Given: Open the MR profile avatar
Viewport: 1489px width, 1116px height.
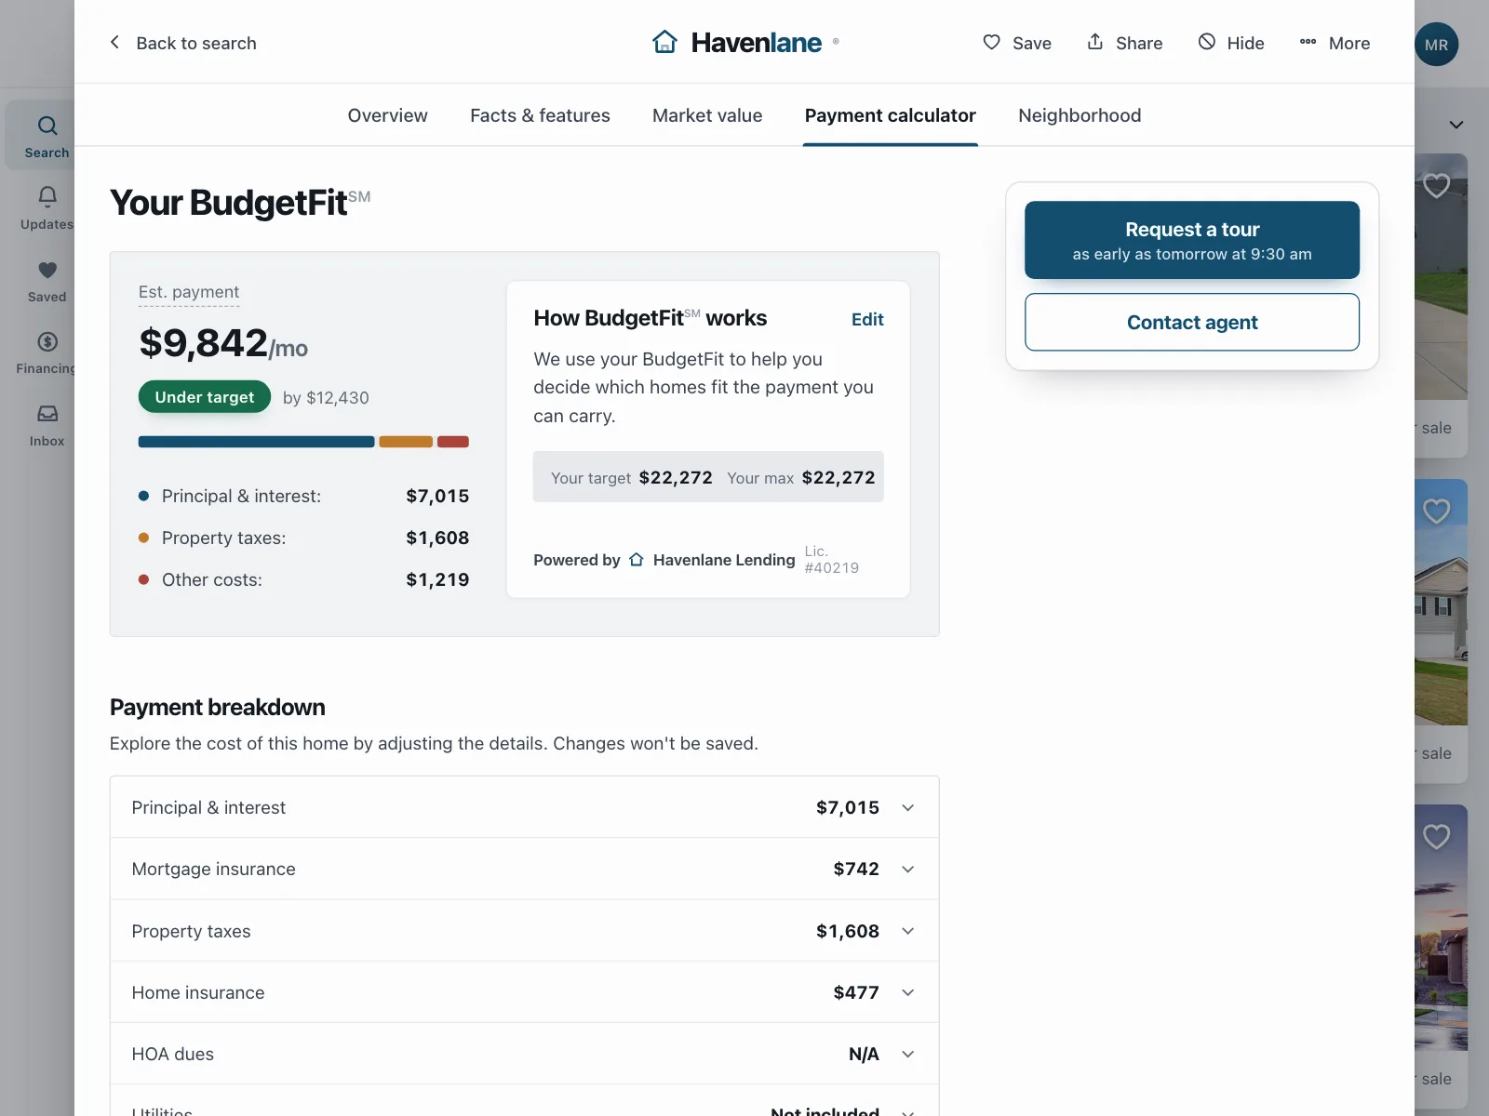Looking at the screenshot, I should [1436, 45].
